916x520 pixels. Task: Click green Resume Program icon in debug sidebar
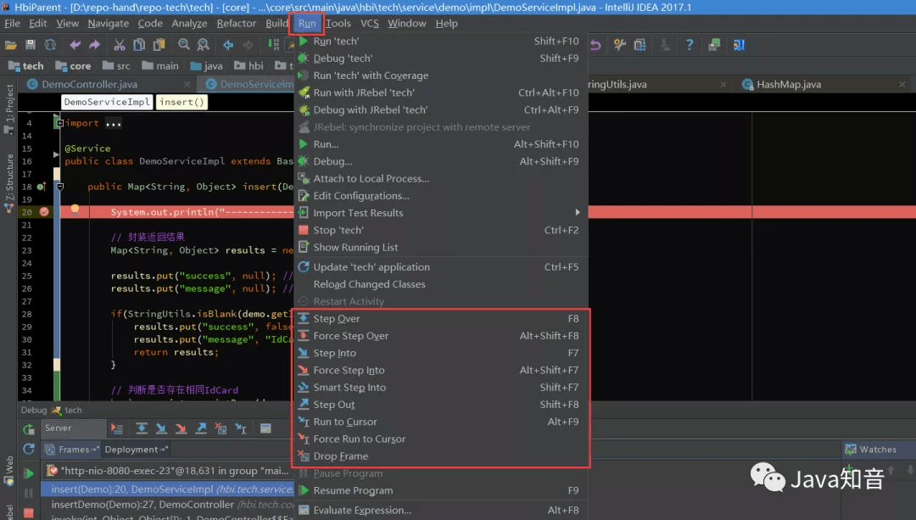point(29,472)
